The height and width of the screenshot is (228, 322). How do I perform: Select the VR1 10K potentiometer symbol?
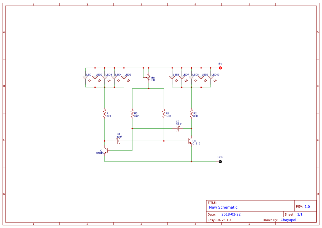(x=148, y=78)
